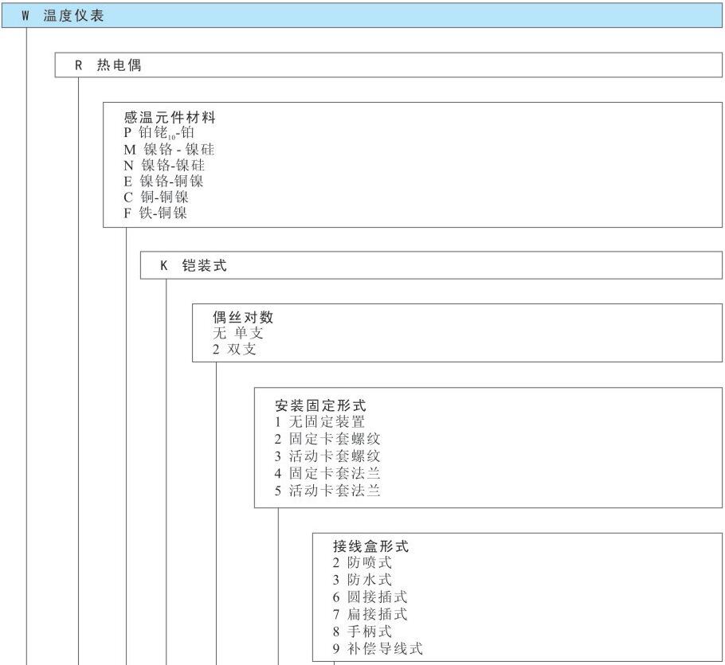Click the 感温元件材料 heading

pos(169,118)
